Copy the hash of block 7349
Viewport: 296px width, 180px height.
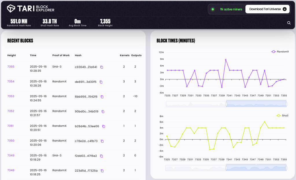pos(101,156)
